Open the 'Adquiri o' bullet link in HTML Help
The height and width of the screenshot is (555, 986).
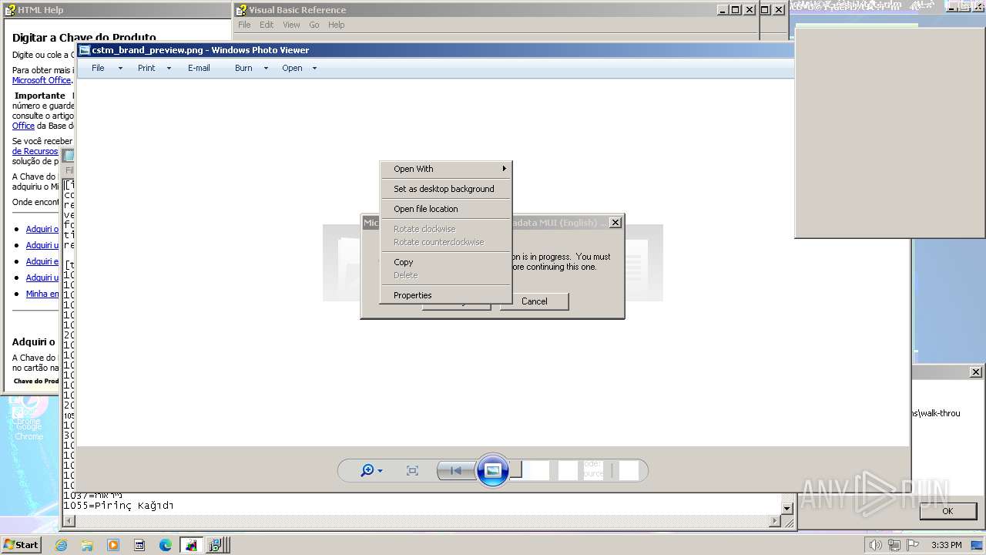[42, 229]
